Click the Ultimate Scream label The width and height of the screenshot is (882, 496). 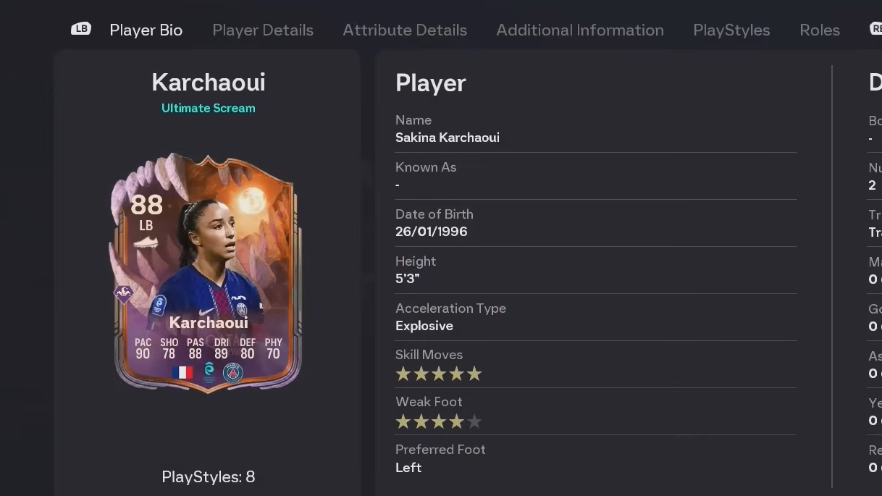[209, 108]
